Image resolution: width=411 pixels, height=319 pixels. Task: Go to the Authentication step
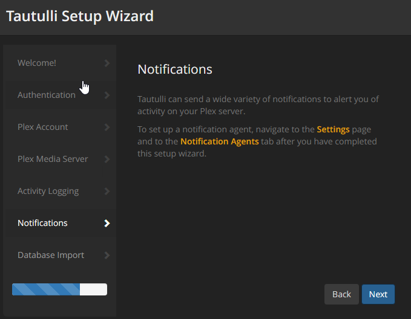click(x=47, y=95)
